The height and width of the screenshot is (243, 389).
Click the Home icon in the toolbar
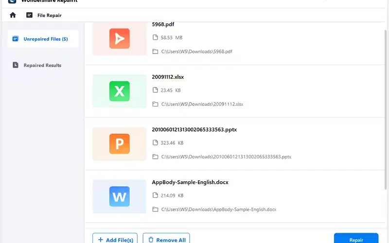coord(13,15)
